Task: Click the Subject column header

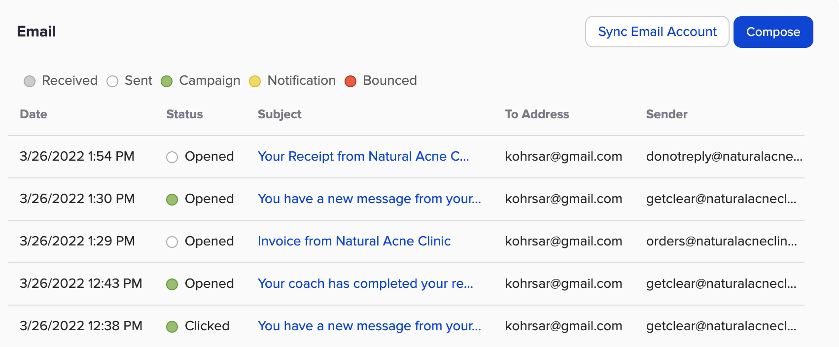Action: click(x=280, y=114)
